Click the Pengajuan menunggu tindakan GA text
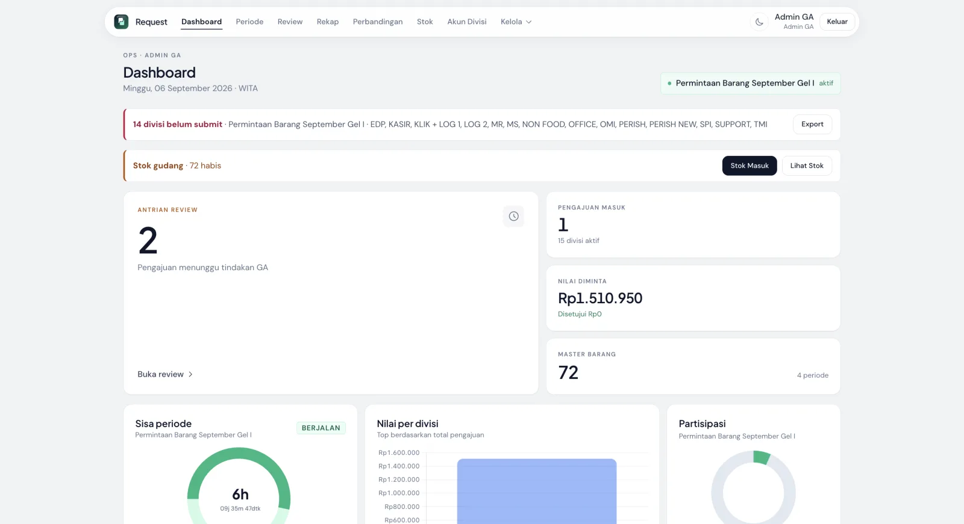This screenshot has width=964, height=524. [x=202, y=268]
